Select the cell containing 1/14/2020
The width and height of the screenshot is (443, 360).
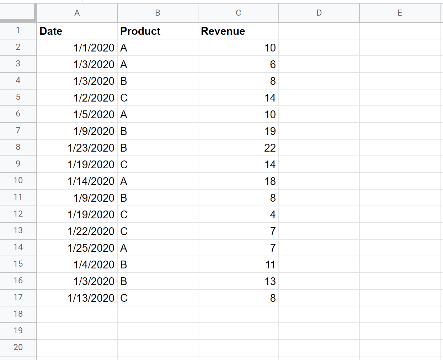click(x=77, y=181)
